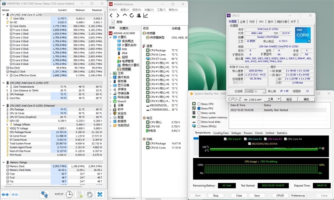Click Bus Clock row icon in HWiNFO
The width and height of the screenshot is (334, 200).
coord(8,68)
